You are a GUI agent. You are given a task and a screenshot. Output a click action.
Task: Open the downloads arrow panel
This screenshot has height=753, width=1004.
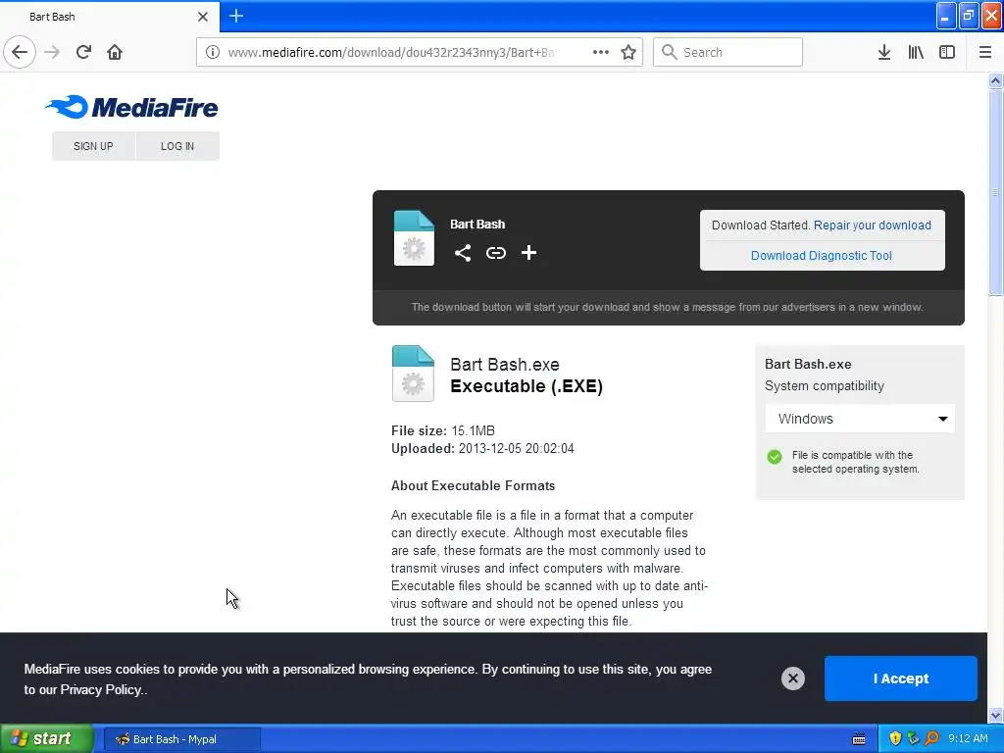coord(884,52)
